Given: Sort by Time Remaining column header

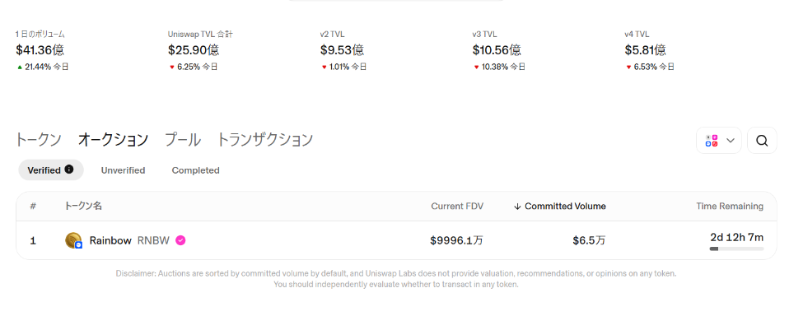Looking at the screenshot, I should pos(730,207).
